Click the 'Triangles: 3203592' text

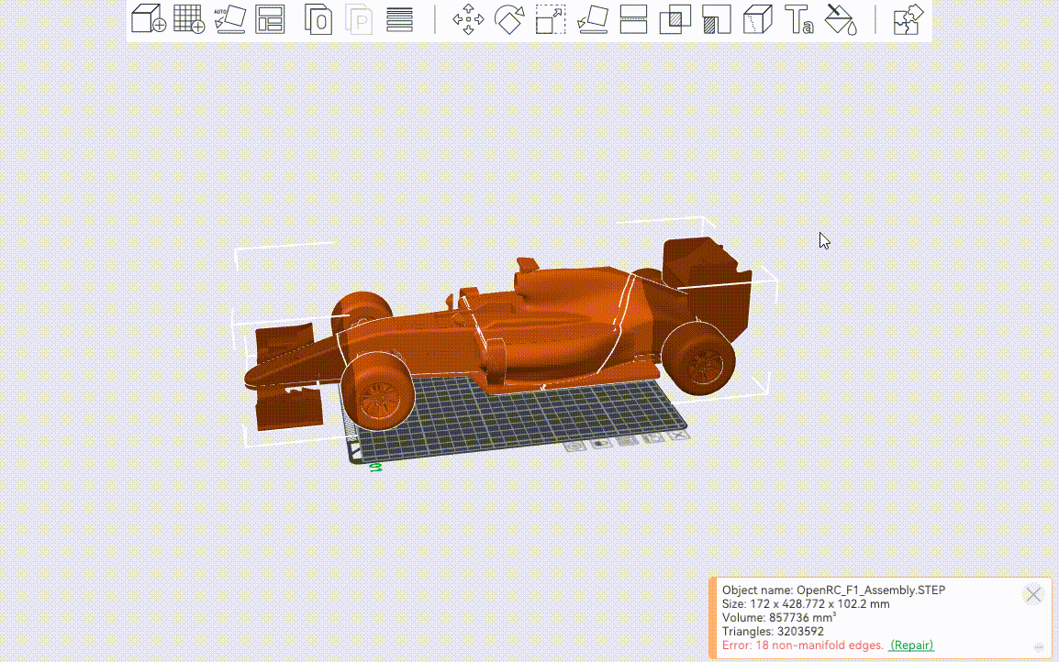point(773,632)
